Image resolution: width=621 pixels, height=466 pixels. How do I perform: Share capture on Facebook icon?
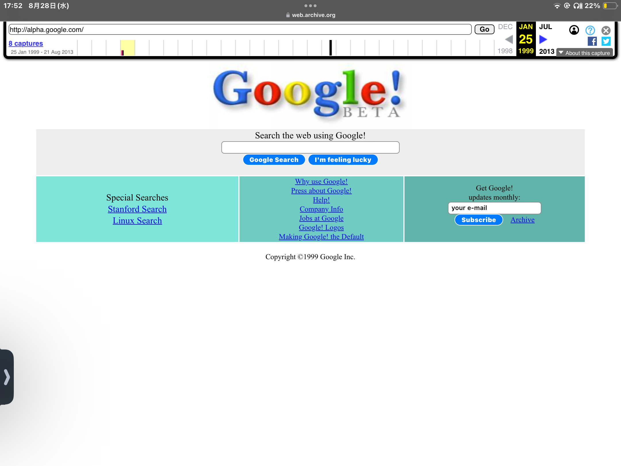[x=592, y=41]
